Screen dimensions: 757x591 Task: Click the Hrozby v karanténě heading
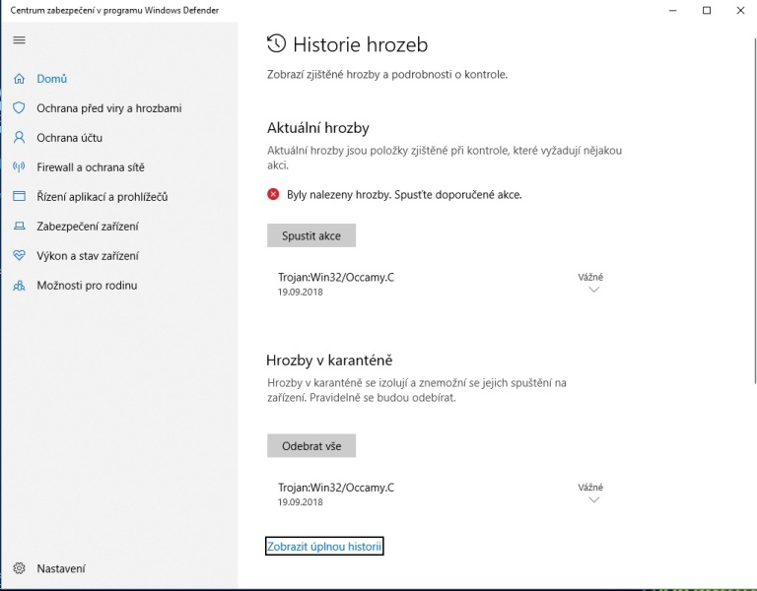[329, 360]
